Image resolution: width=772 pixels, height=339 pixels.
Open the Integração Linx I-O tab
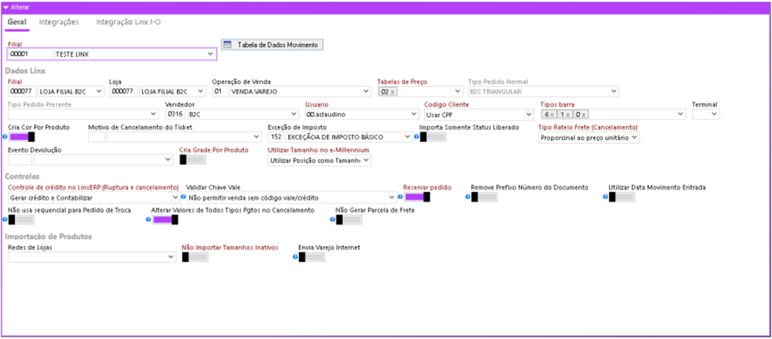129,22
